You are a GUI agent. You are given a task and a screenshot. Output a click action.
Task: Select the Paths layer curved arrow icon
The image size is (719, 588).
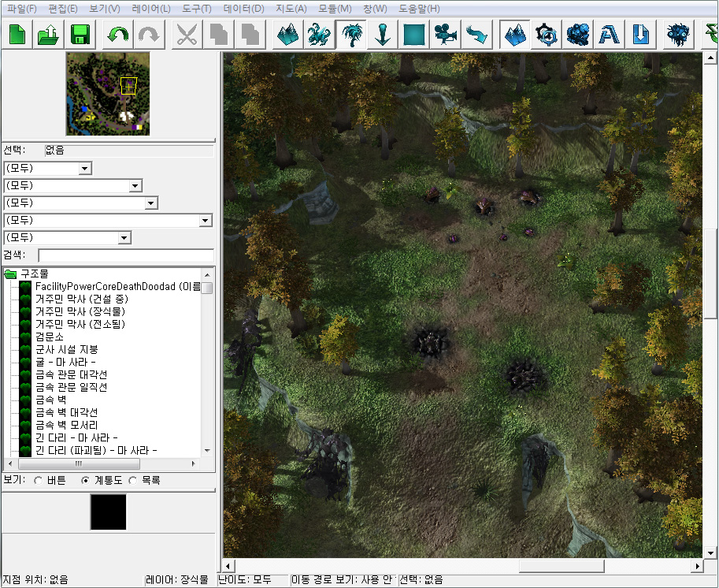click(x=477, y=35)
